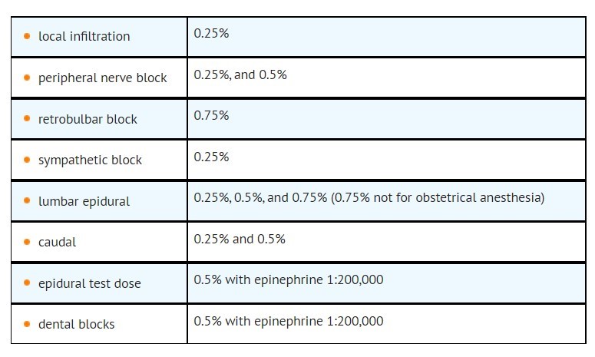Click the "0.25% and 0.5%" caudal concentration
The image size is (595, 357).
point(239,239)
